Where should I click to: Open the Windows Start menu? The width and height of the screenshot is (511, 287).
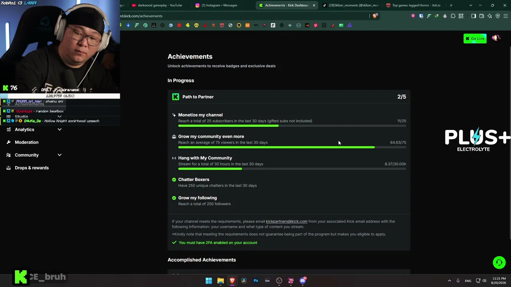click(209, 281)
